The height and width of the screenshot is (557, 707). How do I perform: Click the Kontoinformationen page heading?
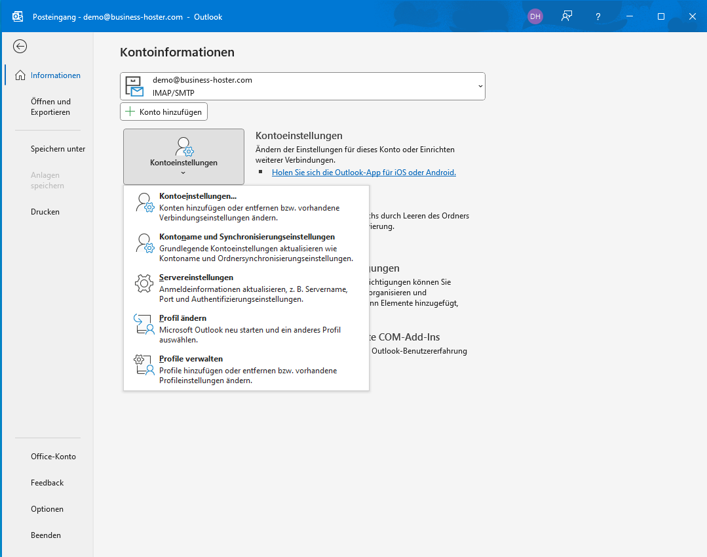[177, 52]
